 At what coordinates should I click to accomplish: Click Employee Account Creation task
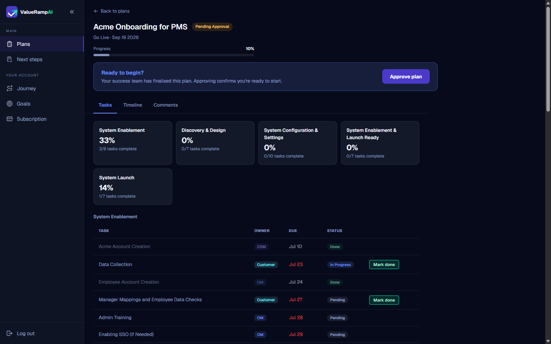coord(129,282)
